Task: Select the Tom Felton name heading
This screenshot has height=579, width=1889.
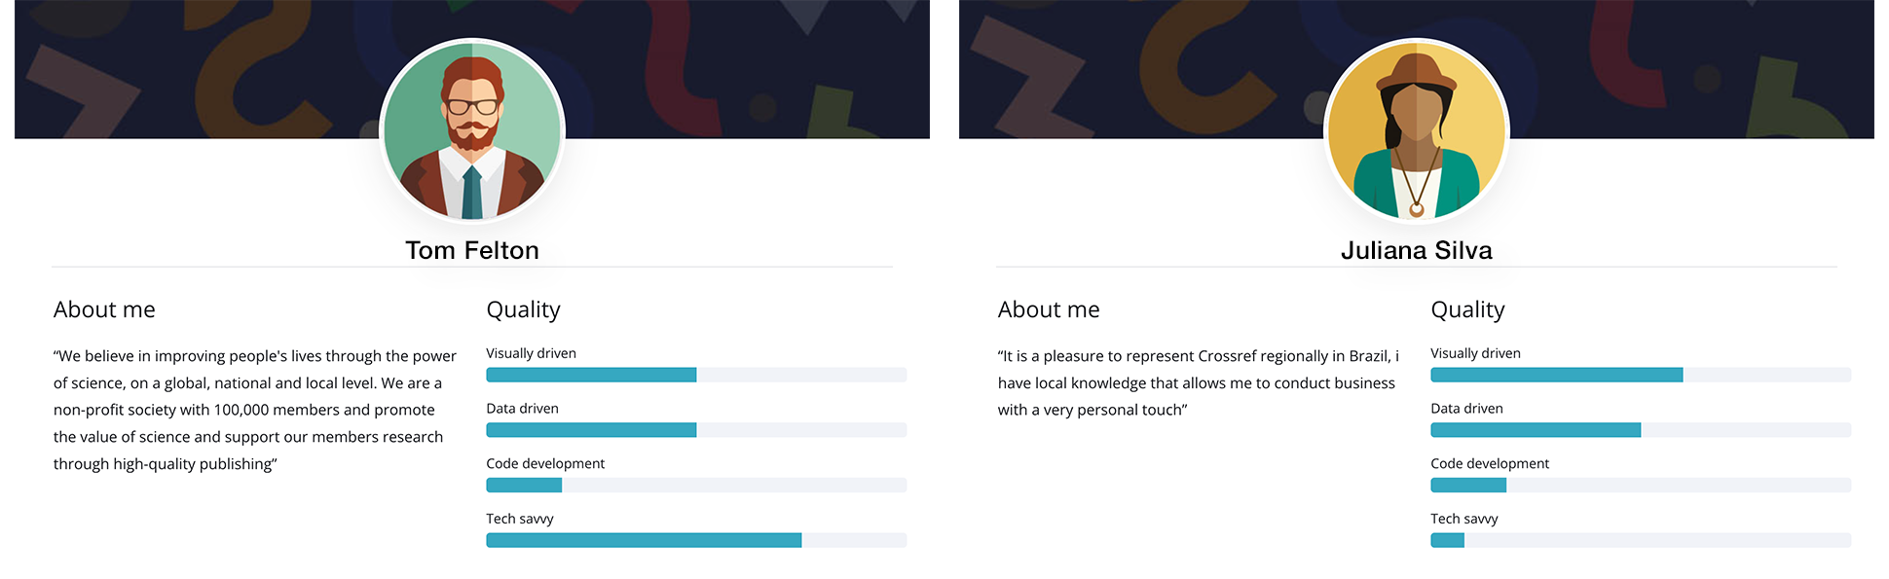Action: (x=472, y=250)
